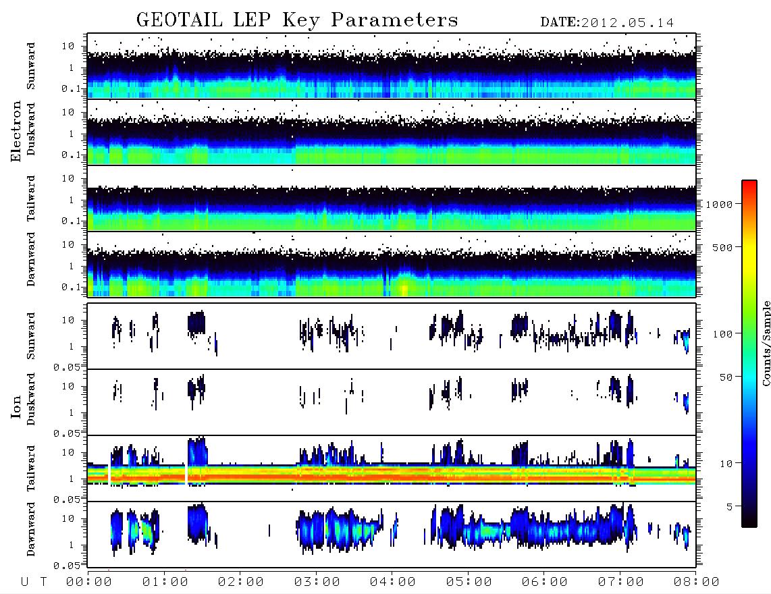Select the Electron "Dawnward" panel label

pos(31,259)
